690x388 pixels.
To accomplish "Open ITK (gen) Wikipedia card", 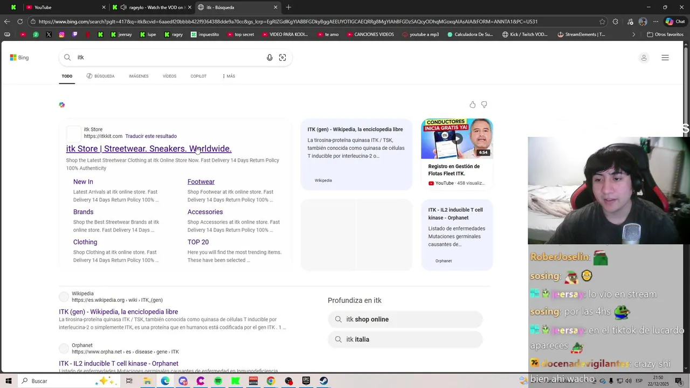I will pyautogui.click(x=356, y=154).
